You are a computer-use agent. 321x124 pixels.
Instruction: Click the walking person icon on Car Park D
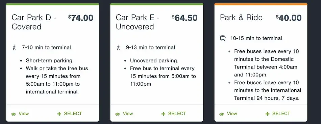(14, 48)
